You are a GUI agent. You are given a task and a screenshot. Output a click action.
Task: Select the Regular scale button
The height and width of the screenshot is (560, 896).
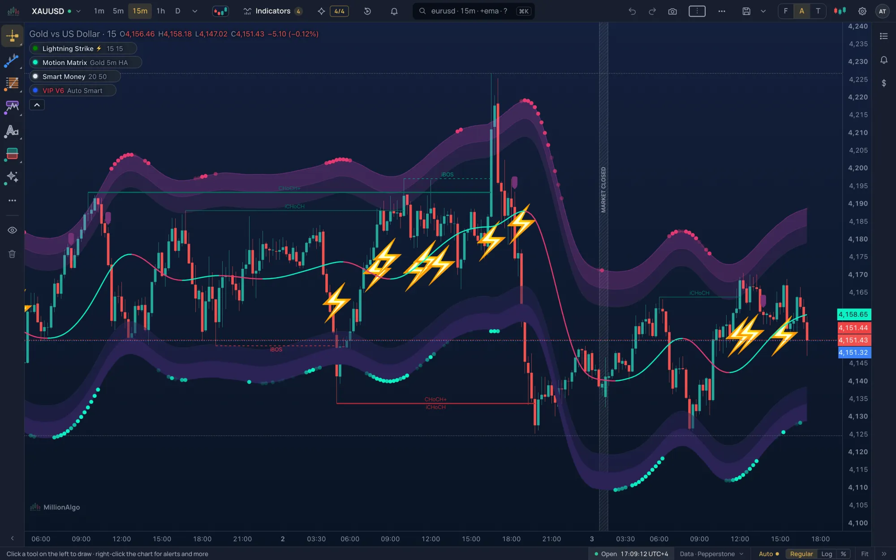coord(801,554)
